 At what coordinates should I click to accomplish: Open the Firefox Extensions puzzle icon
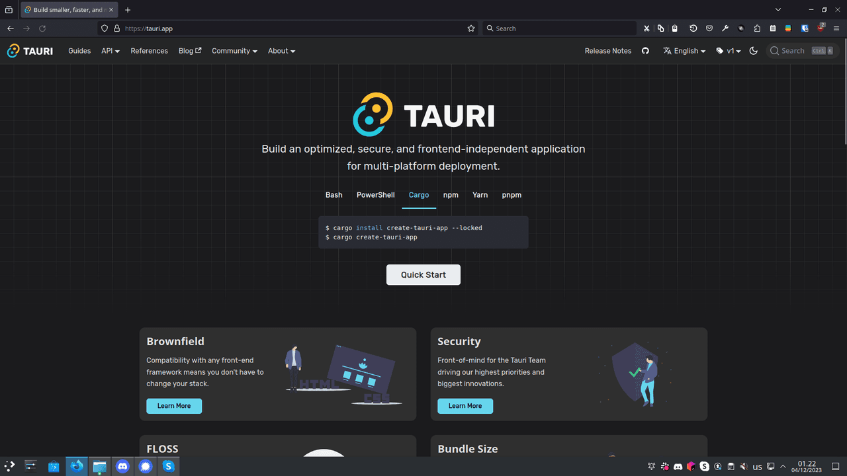757,28
